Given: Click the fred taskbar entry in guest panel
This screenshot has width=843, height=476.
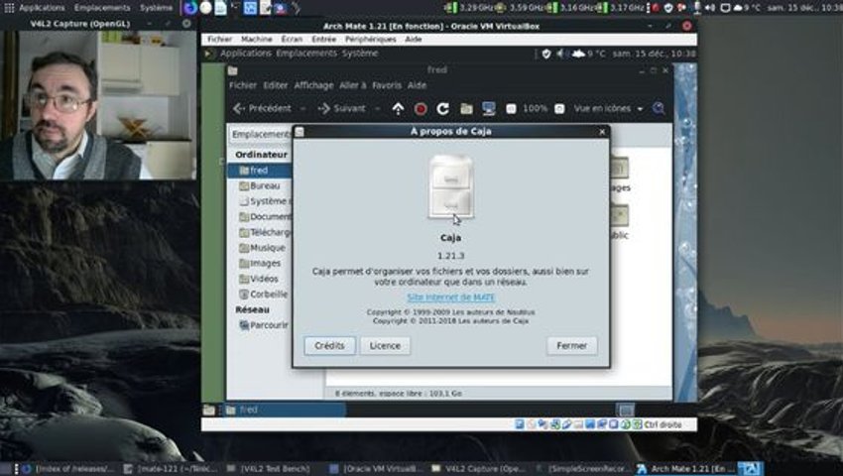Looking at the screenshot, I should coord(285,410).
